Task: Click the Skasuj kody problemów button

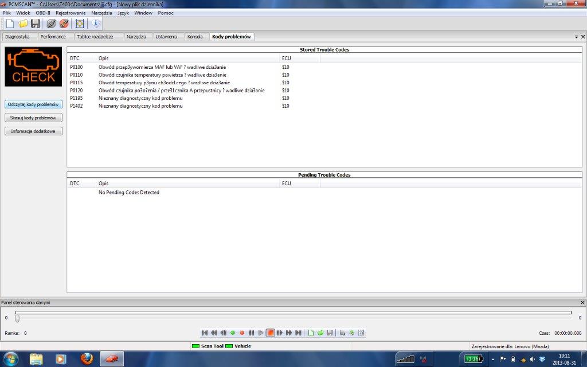Action: [33, 118]
